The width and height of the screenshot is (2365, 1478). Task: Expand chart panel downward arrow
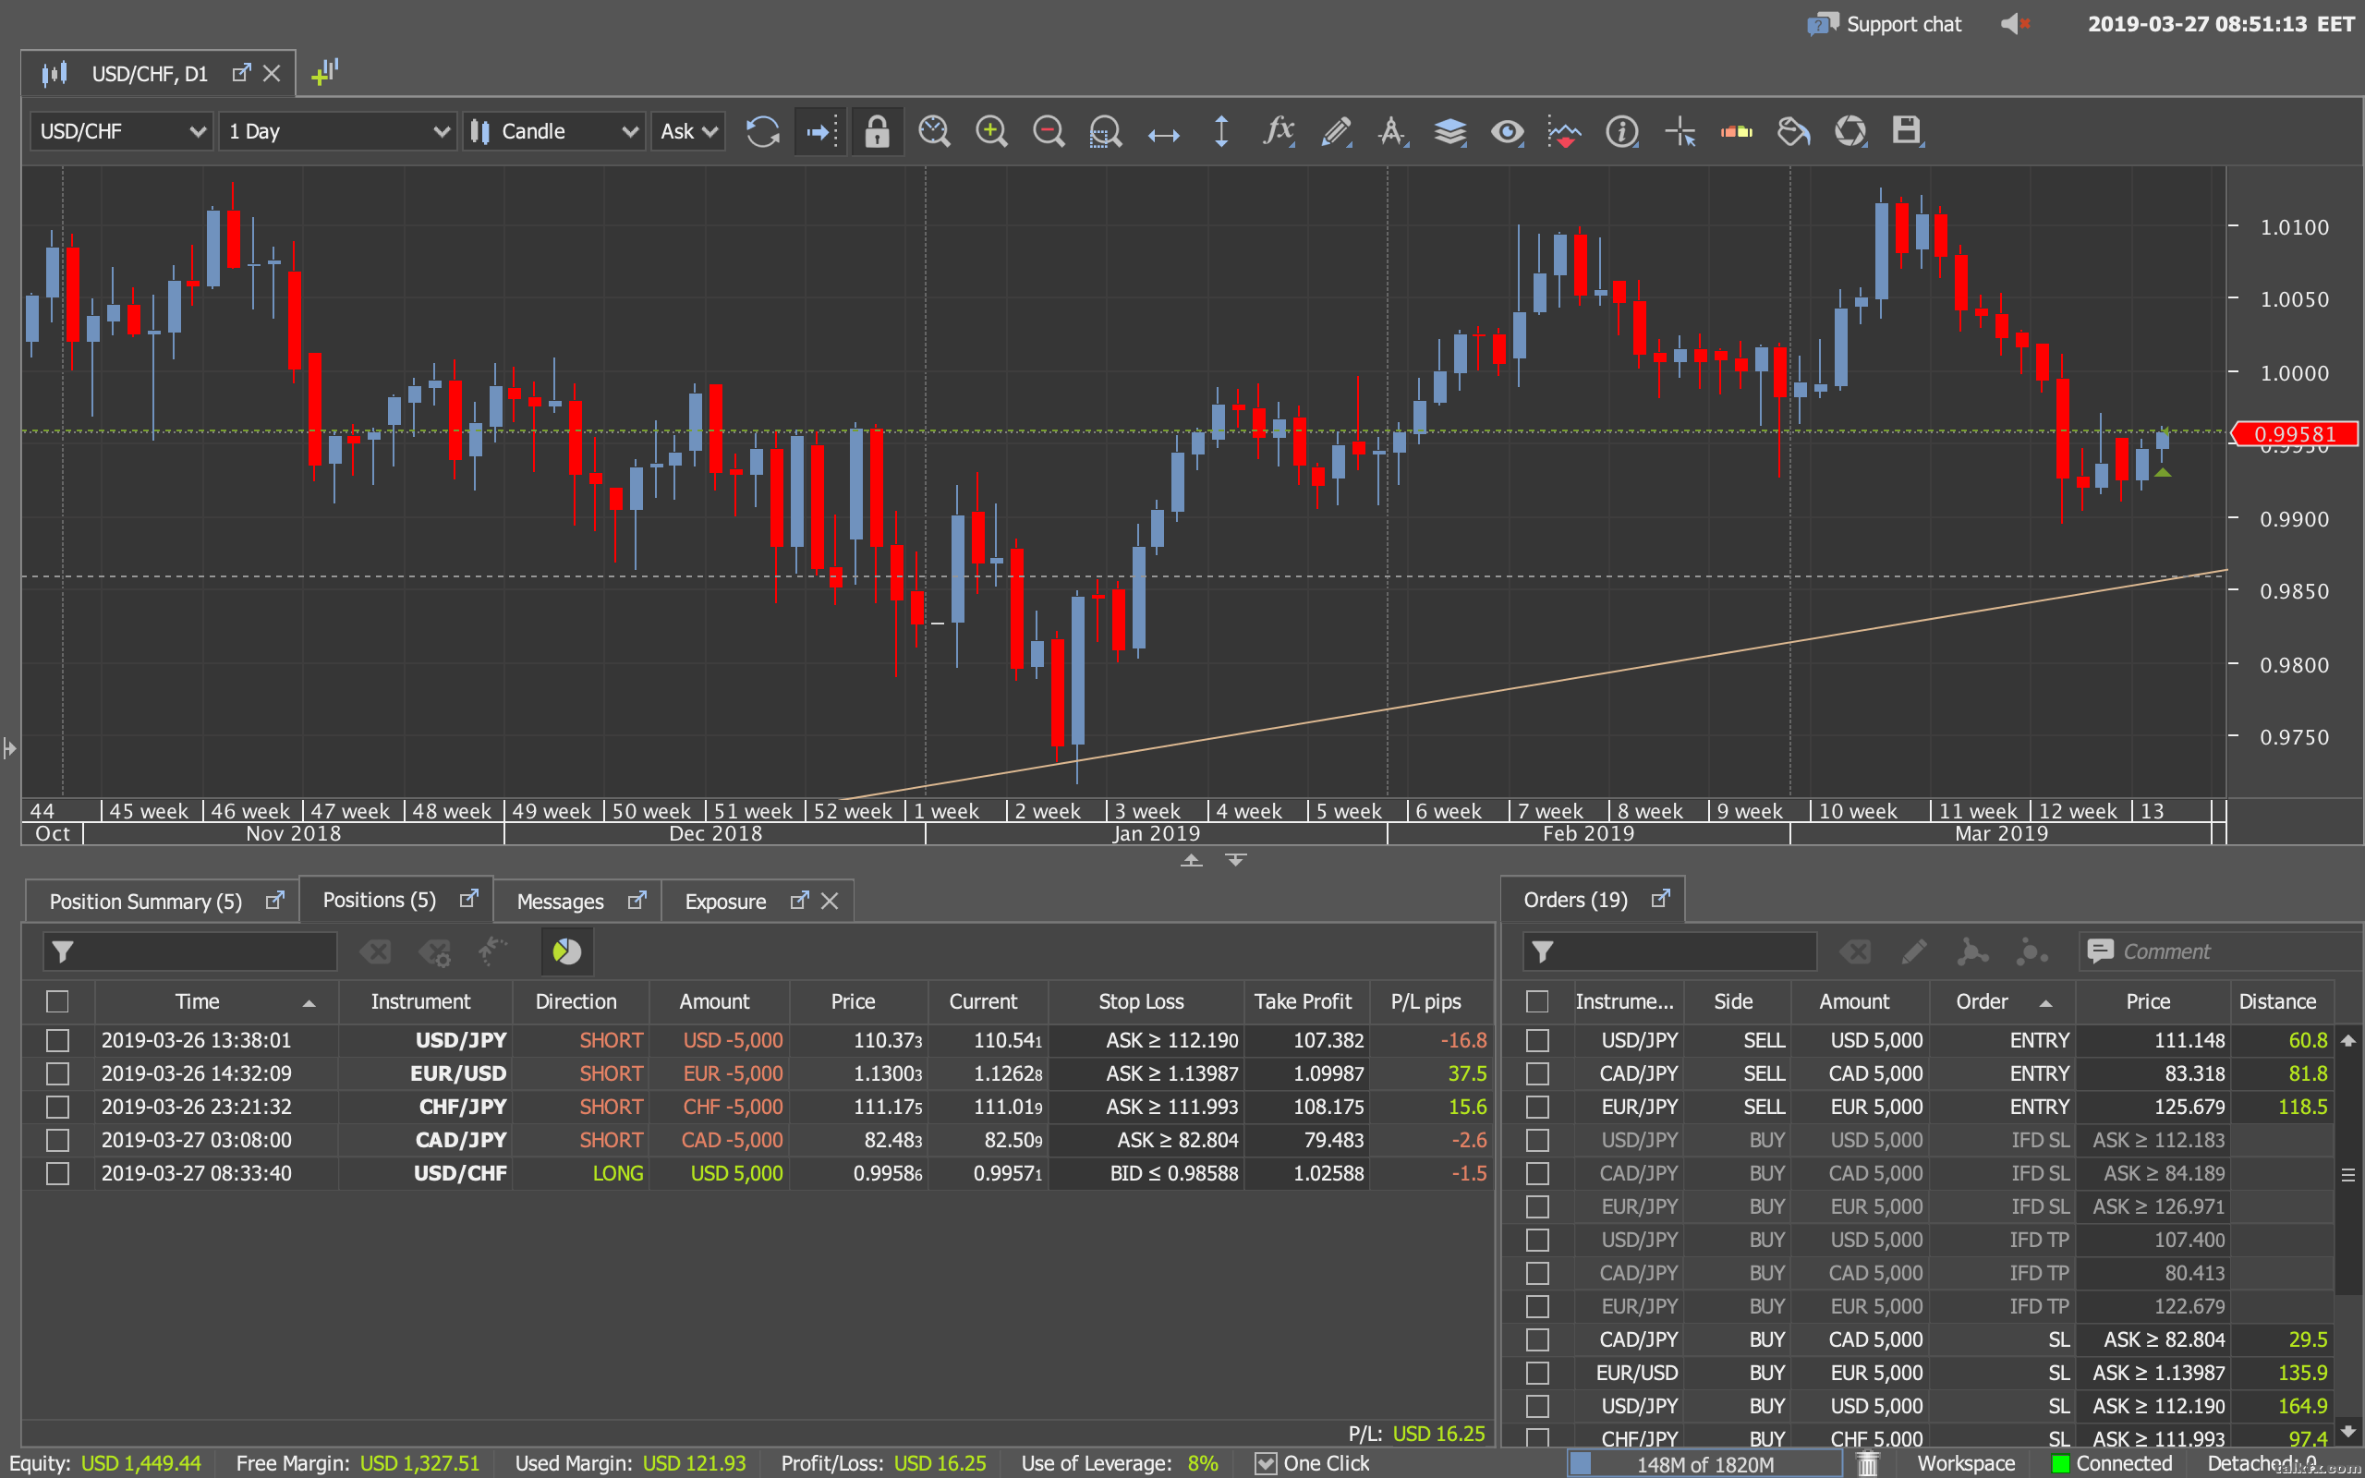pos(1236,860)
